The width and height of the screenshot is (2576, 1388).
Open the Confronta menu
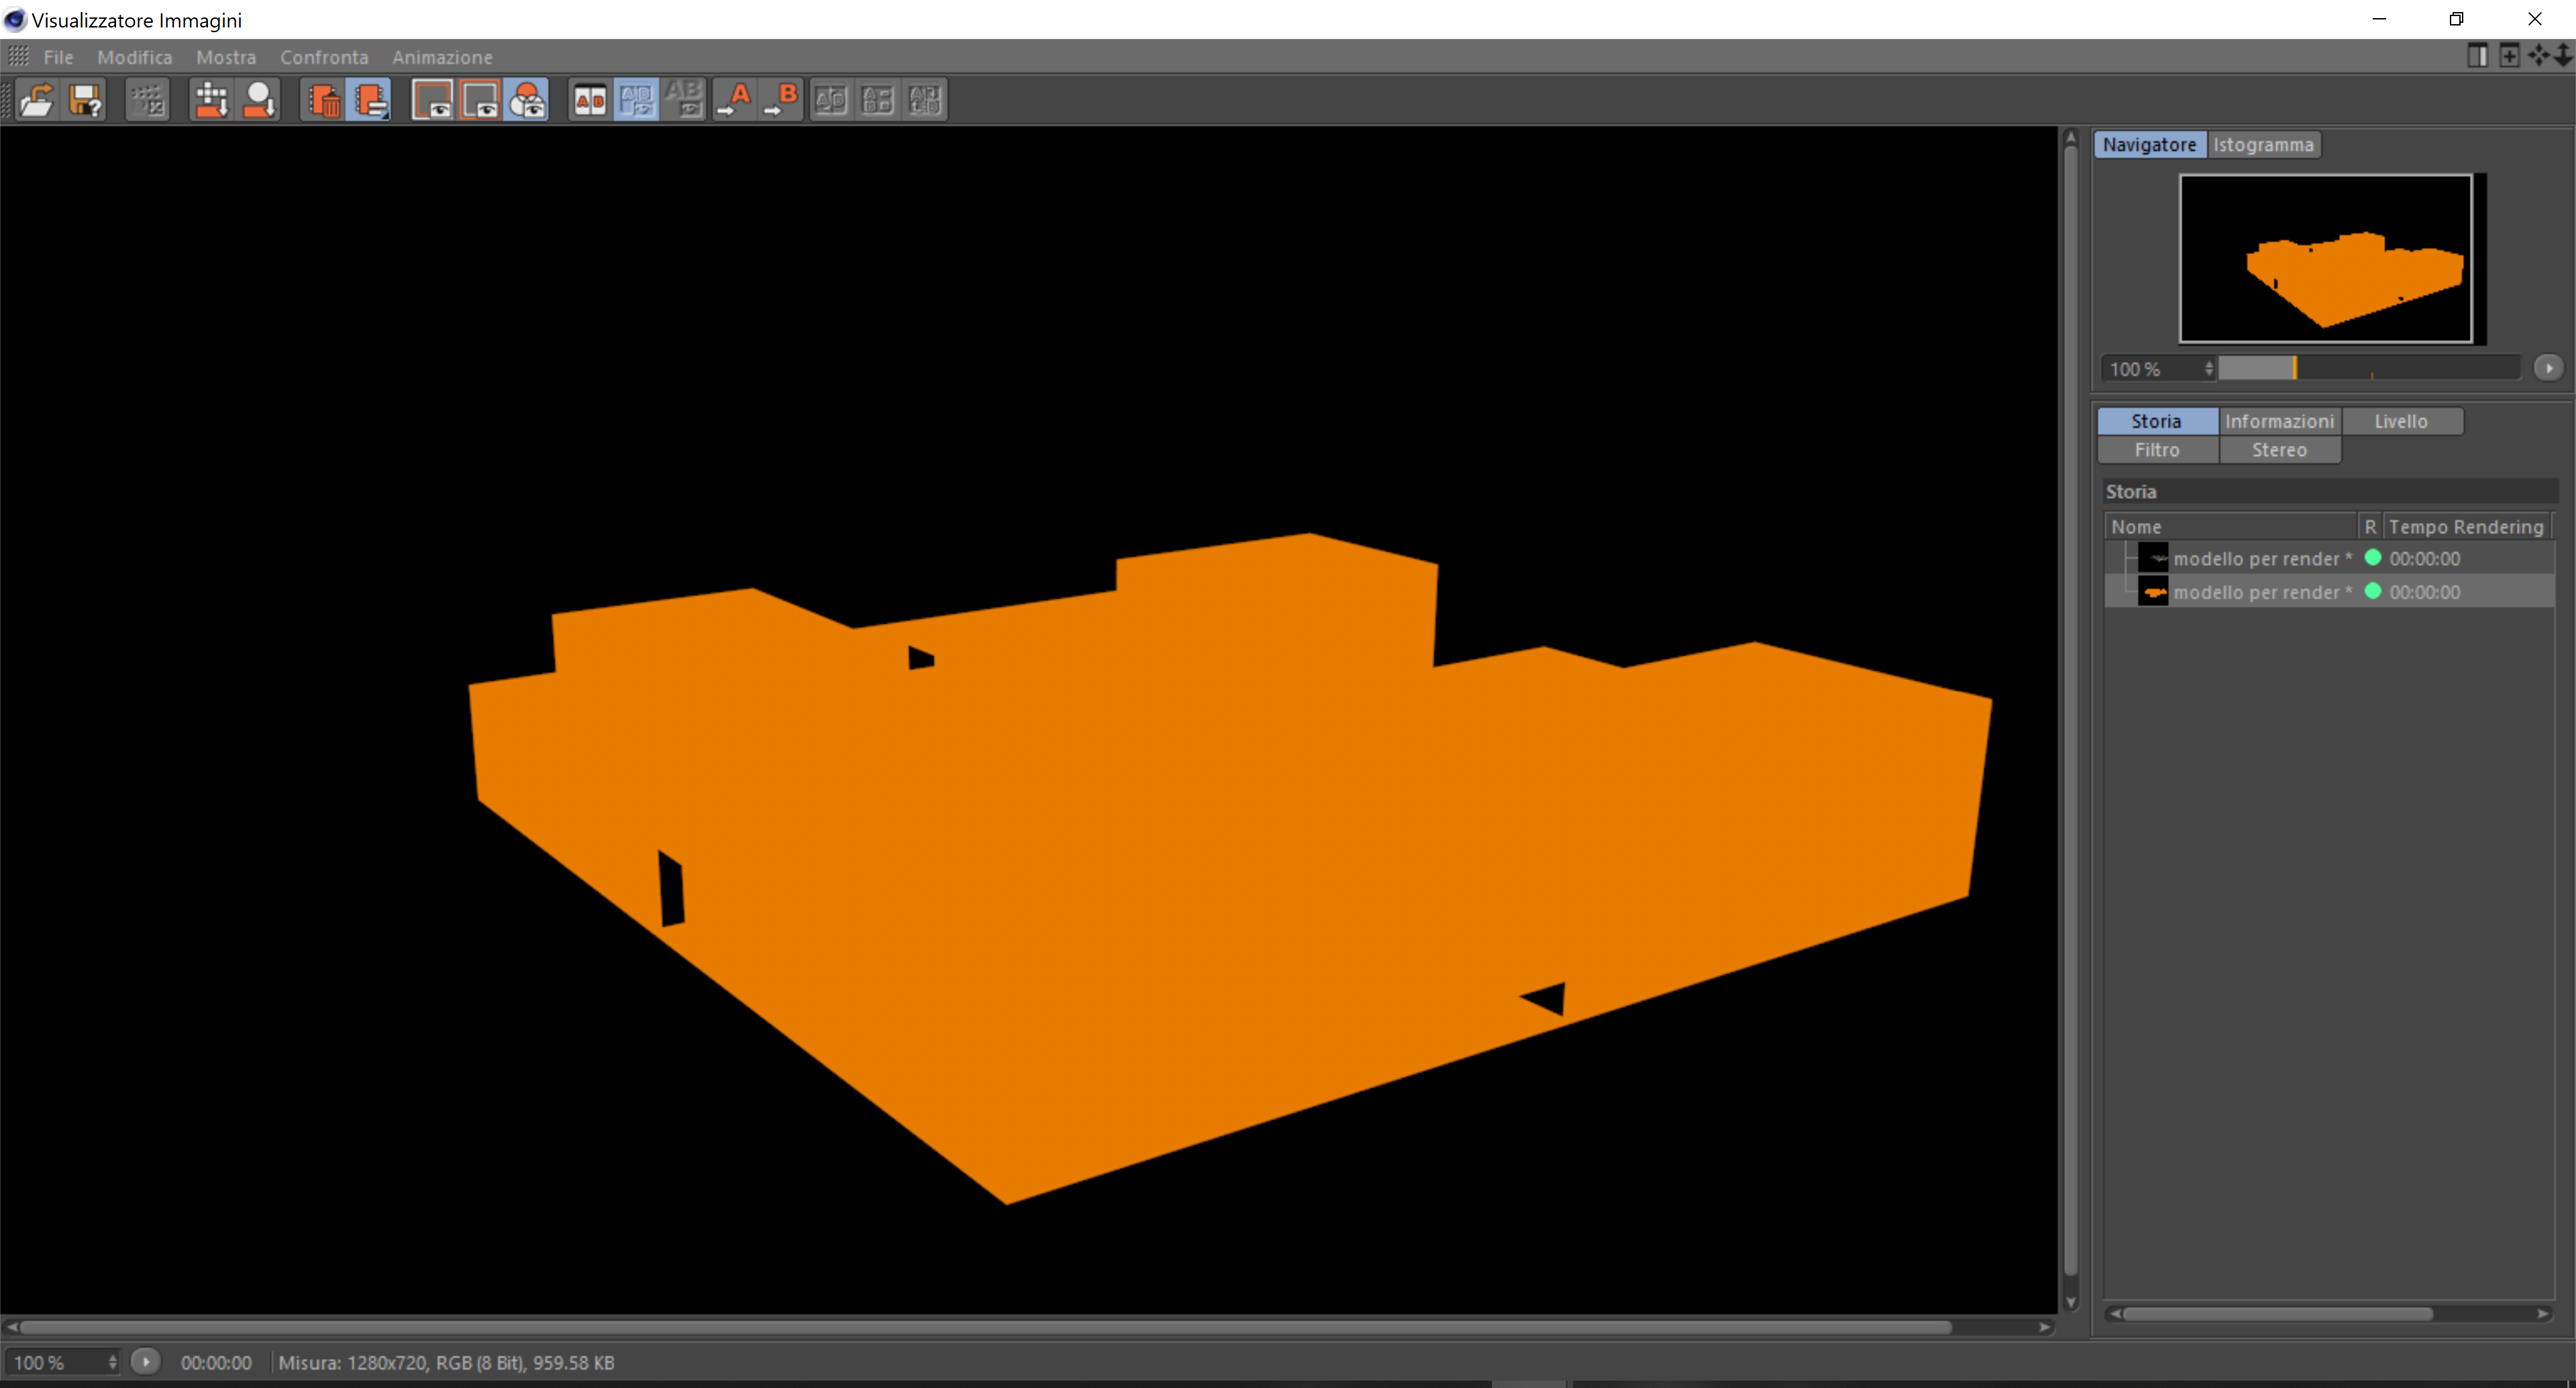pyautogui.click(x=323, y=57)
